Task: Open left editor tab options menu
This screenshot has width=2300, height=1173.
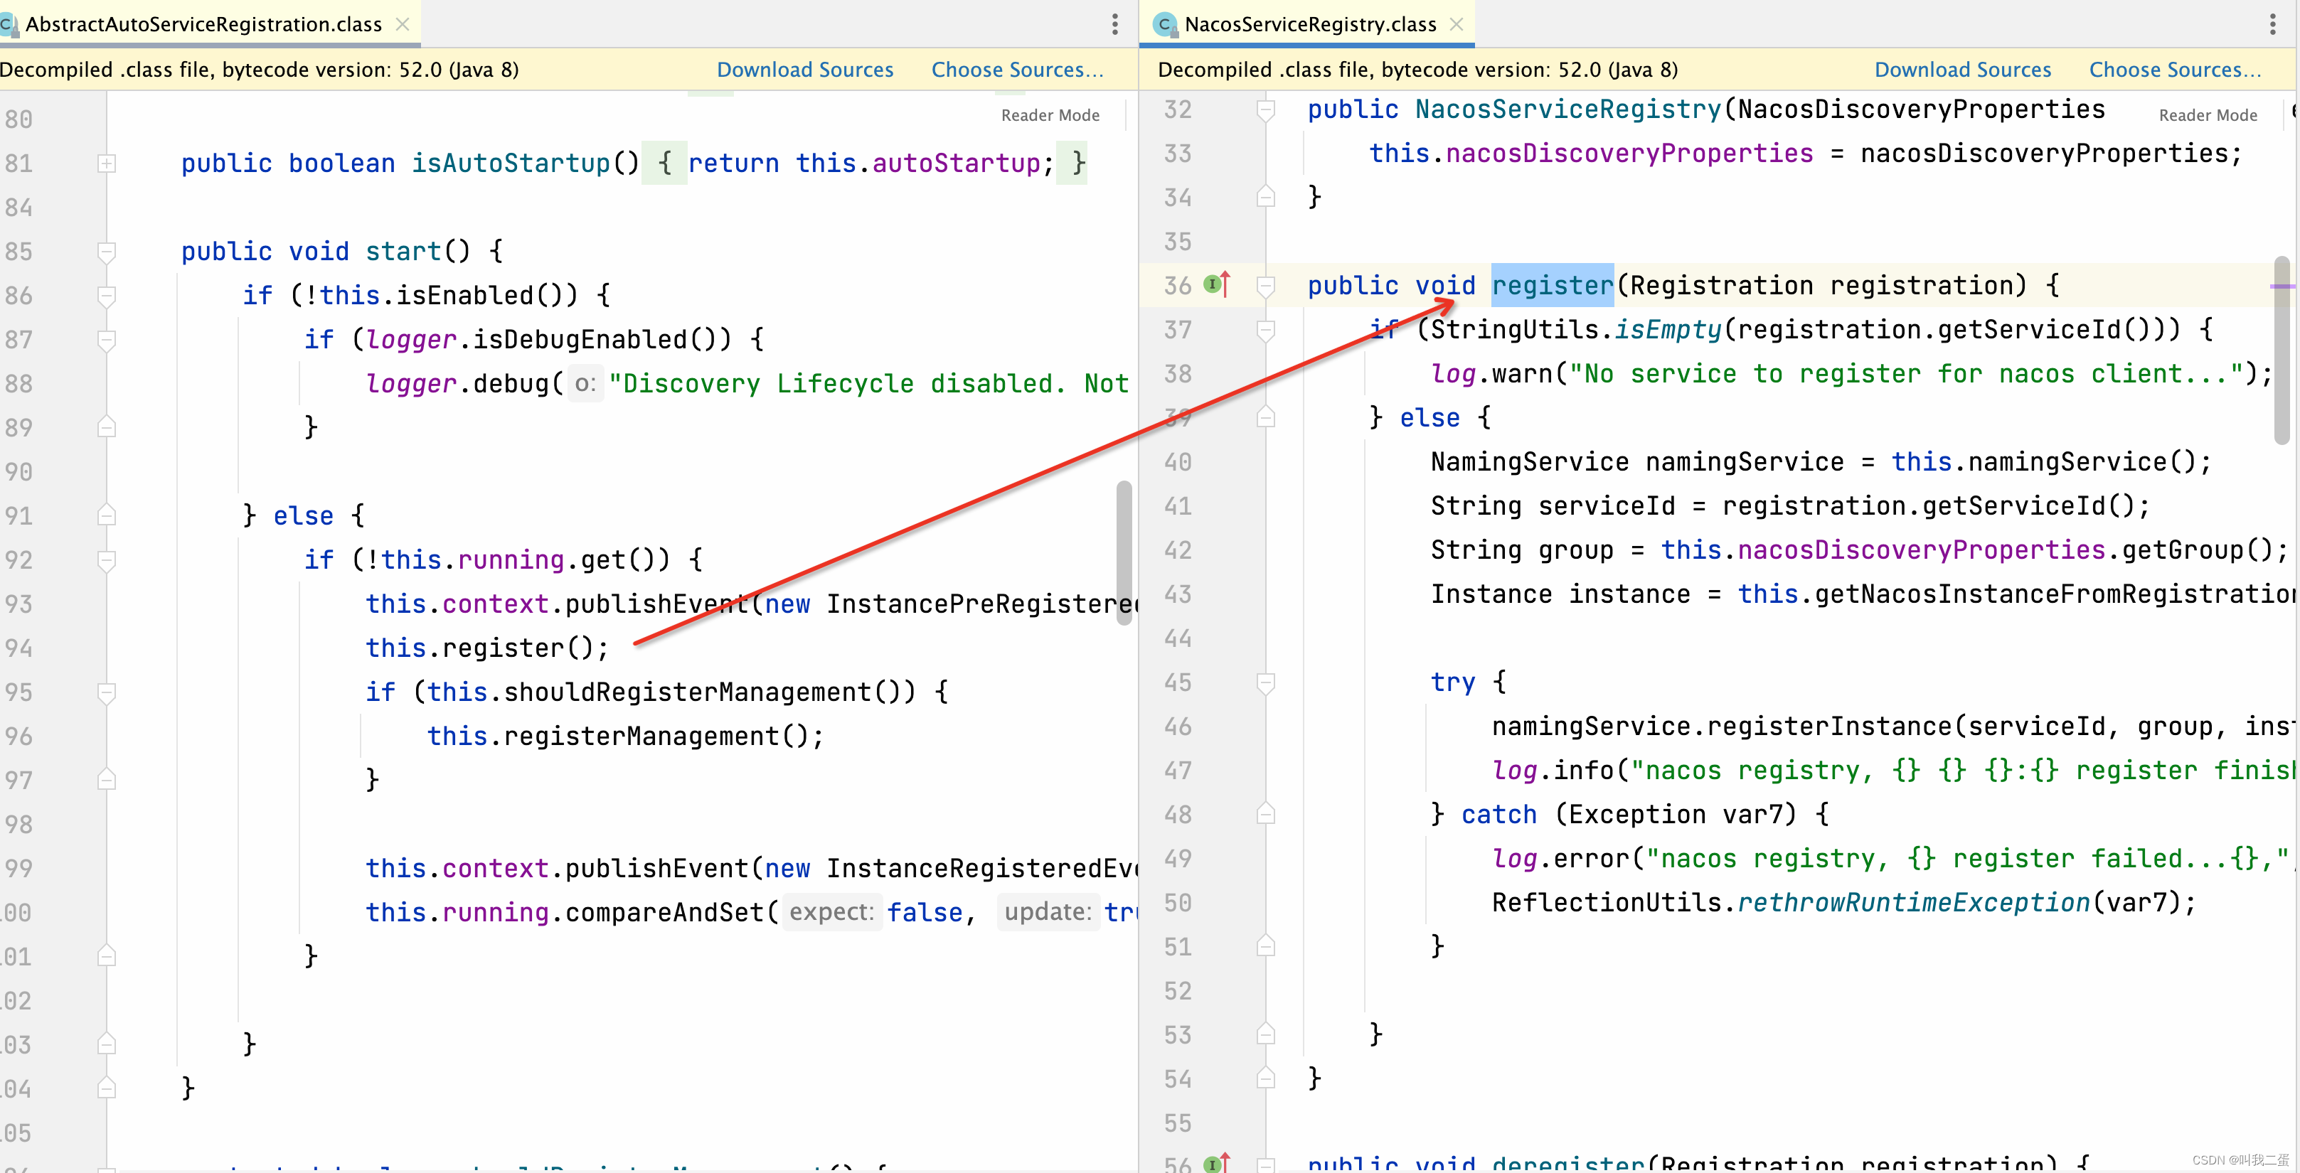Action: 1115,24
